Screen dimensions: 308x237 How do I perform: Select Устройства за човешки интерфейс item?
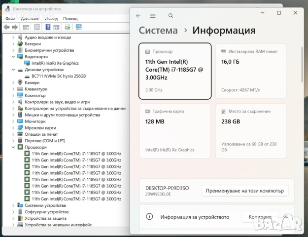tap(58, 225)
